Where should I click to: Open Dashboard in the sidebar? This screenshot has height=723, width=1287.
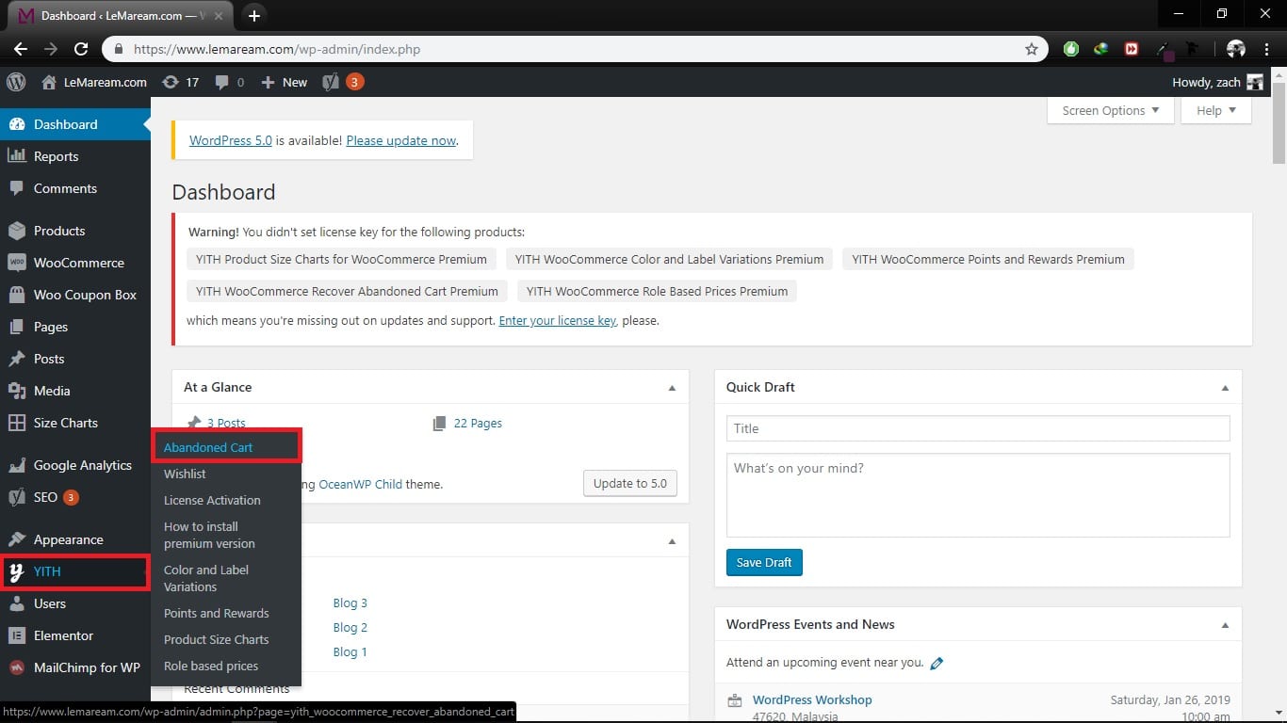click(75, 124)
